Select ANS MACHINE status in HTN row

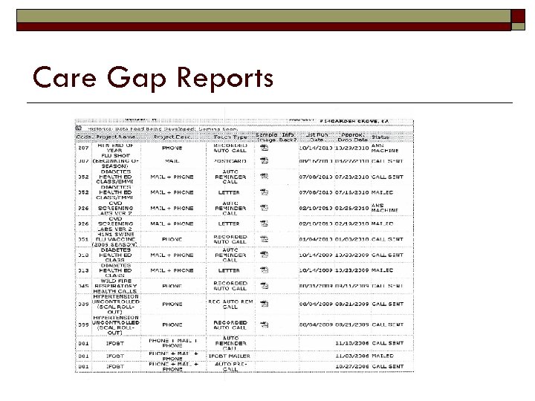point(385,148)
